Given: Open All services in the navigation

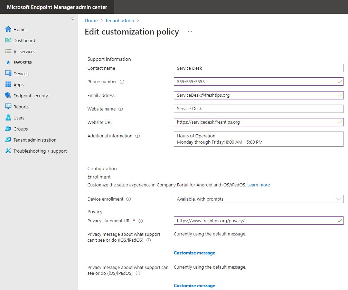Looking at the screenshot, I should [x=24, y=52].
